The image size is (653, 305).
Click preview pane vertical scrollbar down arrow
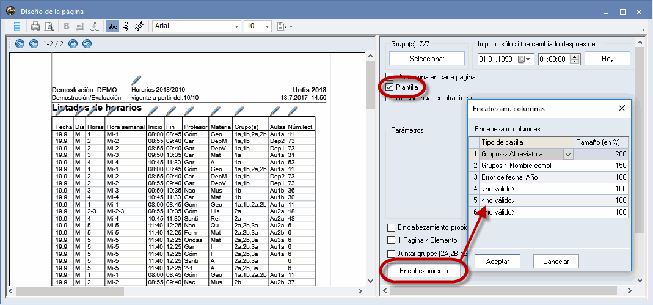coord(370,281)
